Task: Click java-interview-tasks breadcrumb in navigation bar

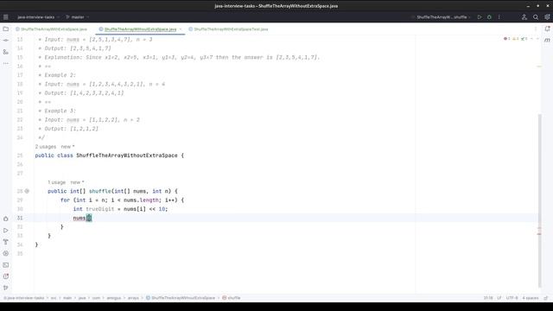Action: pos(24,298)
